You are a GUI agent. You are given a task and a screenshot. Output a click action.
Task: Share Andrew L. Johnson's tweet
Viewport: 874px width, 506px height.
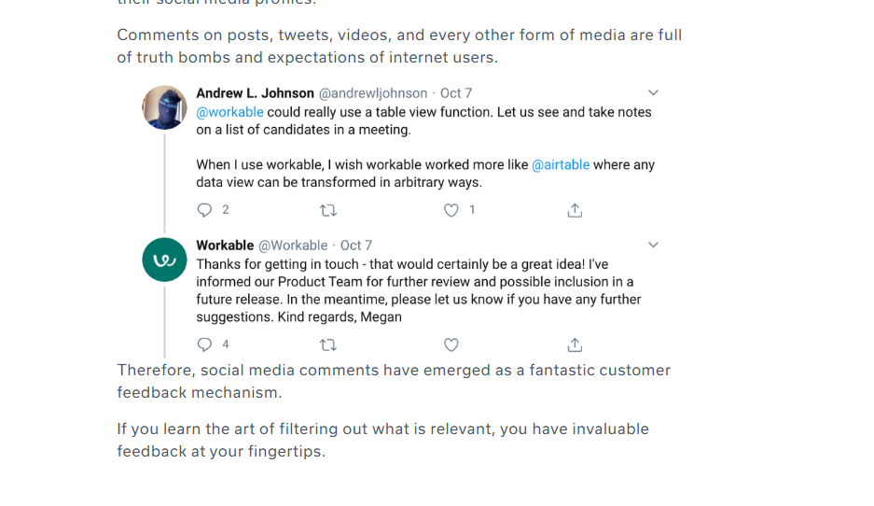click(x=575, y=210)
